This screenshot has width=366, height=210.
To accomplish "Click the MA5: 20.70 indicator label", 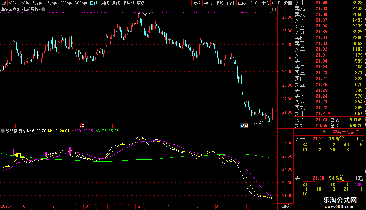I will [36, 131].
